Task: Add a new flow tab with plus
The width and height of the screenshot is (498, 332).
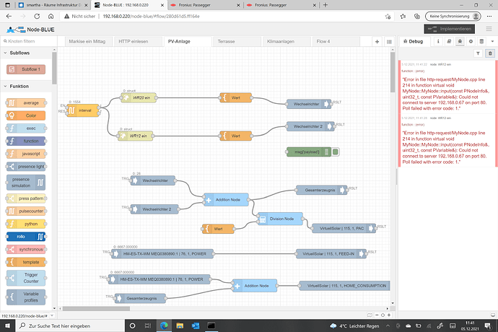Action: (375, 42)
